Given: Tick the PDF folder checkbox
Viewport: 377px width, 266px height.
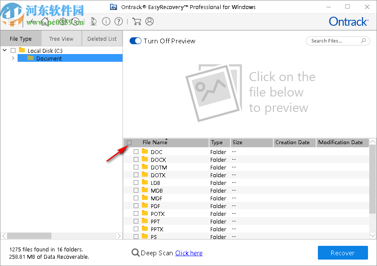Looking at the screenshot, I should click(x=136, y=206).
